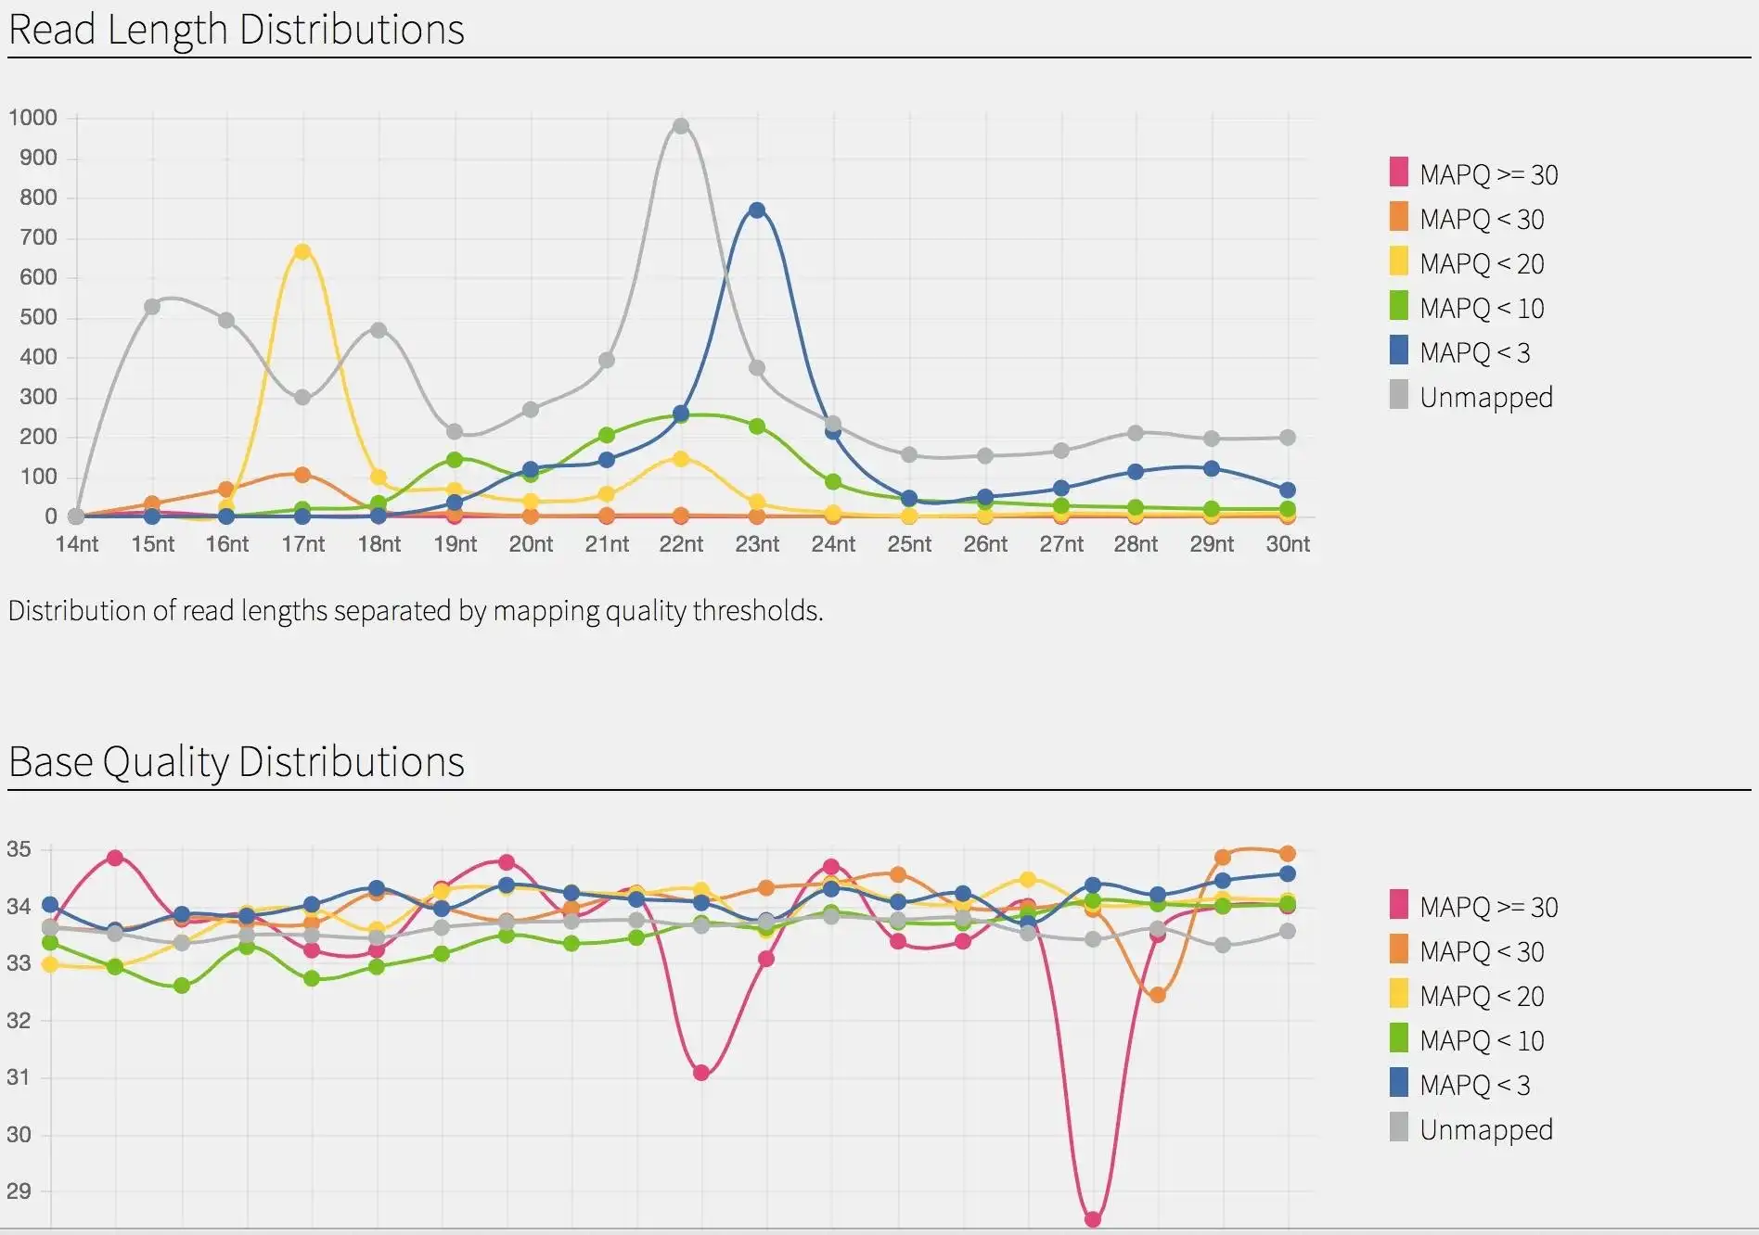The height and width of the screenshot is (1235, 1759).
Task: Click the blue 30nt endpoint in Read Length chart
Action: pyautogui.click(x=1288, y=490)
